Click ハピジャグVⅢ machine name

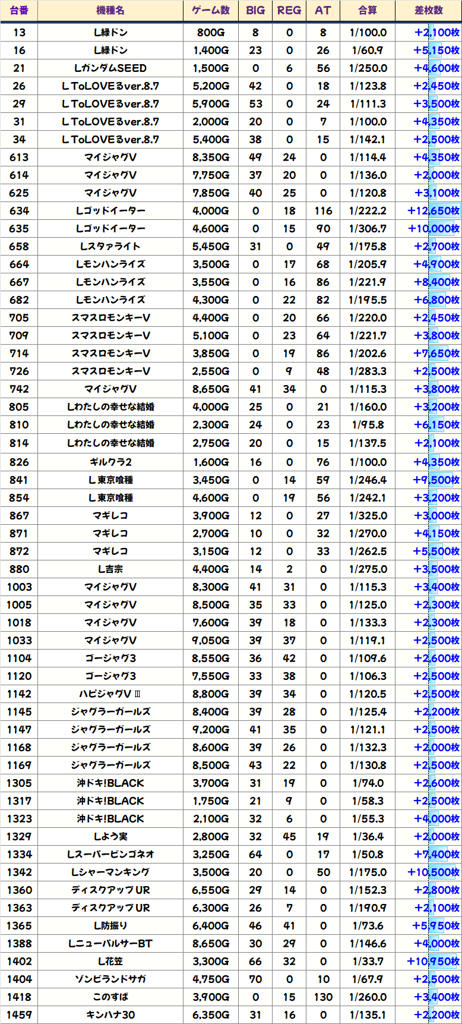pos(110,694)
